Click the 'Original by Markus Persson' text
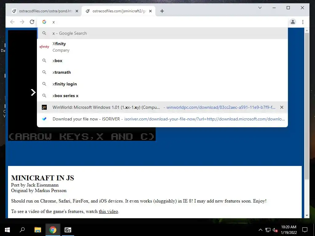Image resolution: width=315 pixels, height=236 pixels. click(39, 191)
